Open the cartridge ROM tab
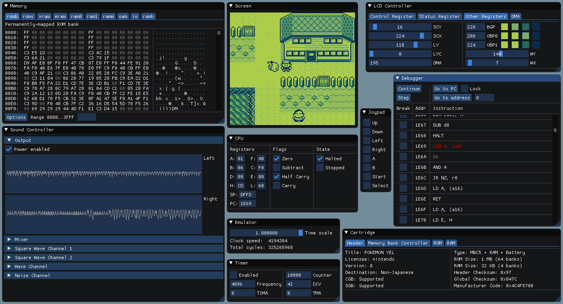 (x=438, y=243)
